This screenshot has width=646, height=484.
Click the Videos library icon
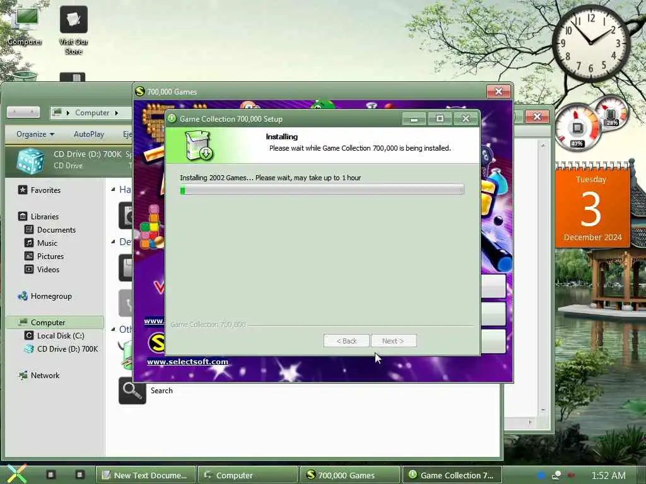[29, 269]
